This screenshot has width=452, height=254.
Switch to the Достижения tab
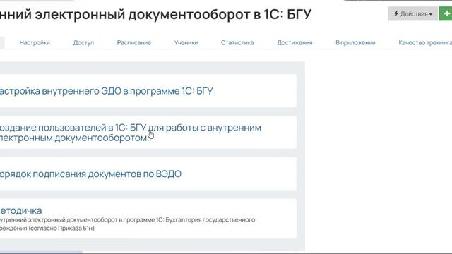(295, 42)
